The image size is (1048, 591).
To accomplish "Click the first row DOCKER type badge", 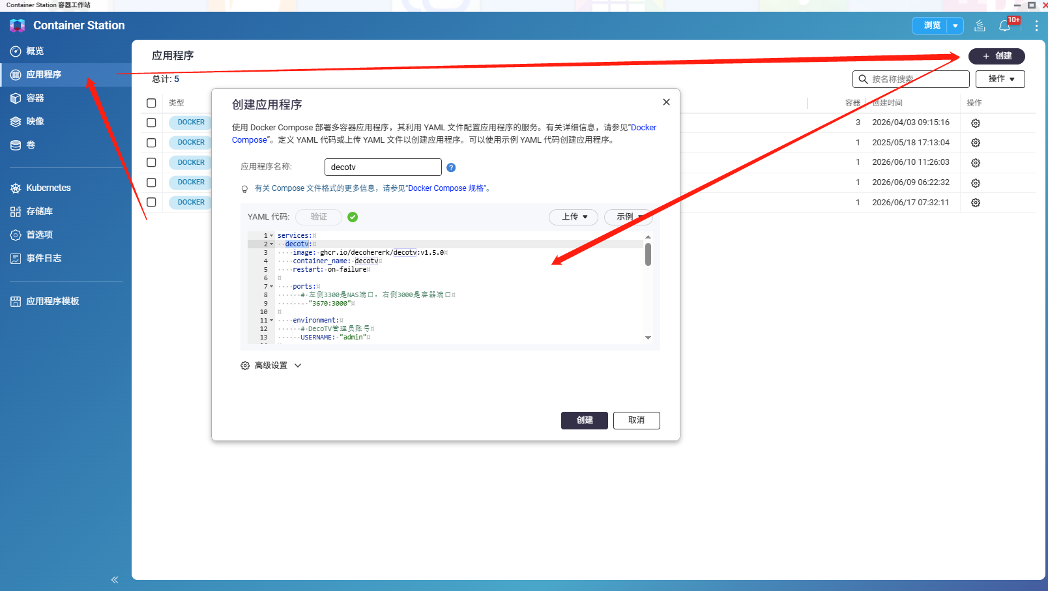I will coord(191,123).
